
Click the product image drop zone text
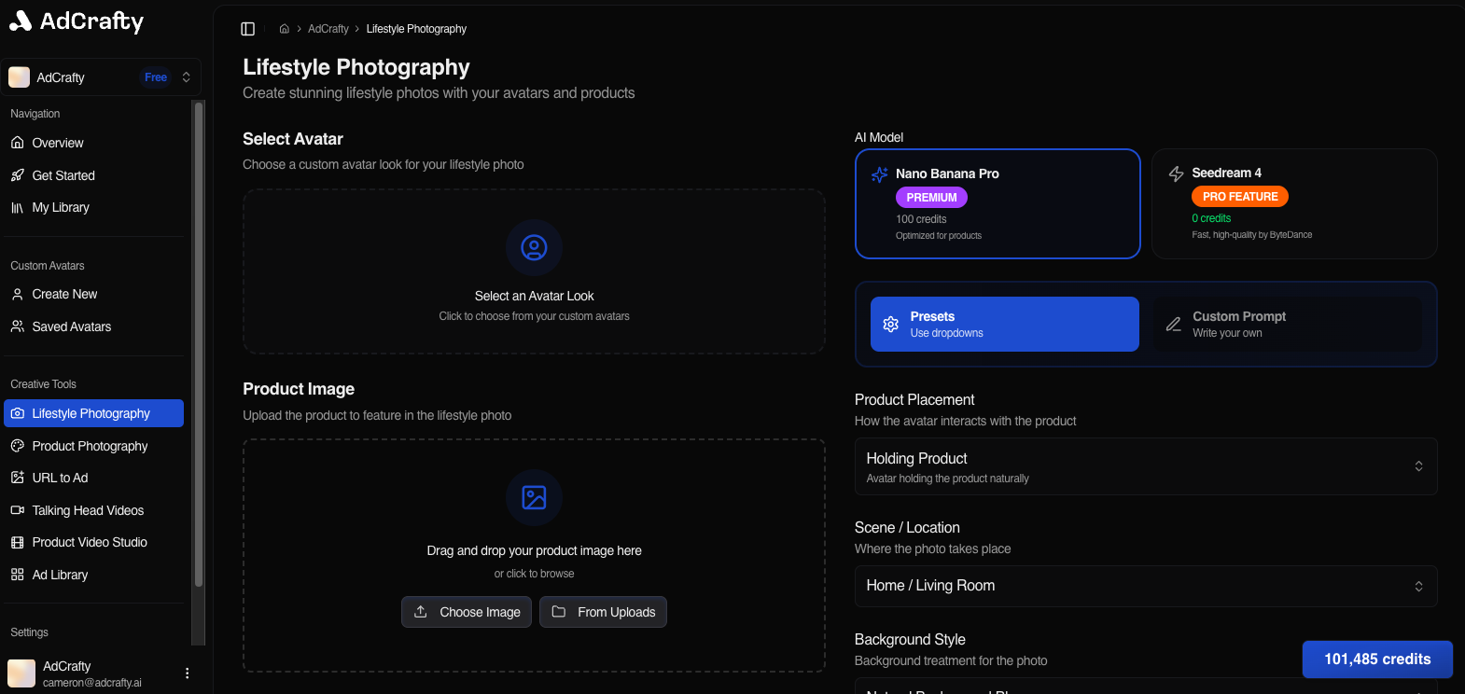534,550
